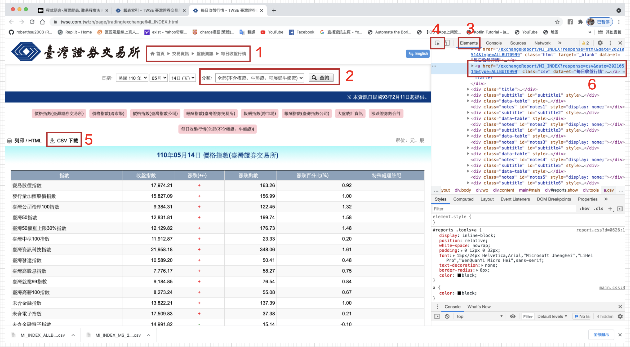
Task: Open a new browser tab
Action: [x=274, y=10]
